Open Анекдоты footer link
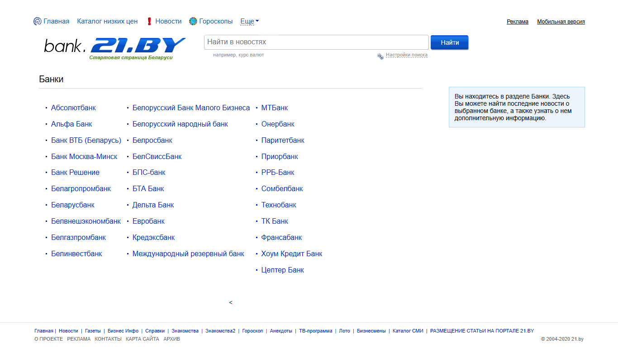Screen dimensions: 618x347 tap(281, 331)
